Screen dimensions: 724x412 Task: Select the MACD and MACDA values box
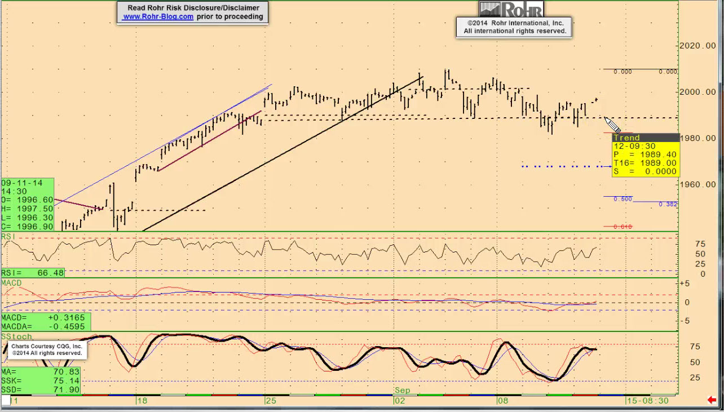(x=46, y=322)
